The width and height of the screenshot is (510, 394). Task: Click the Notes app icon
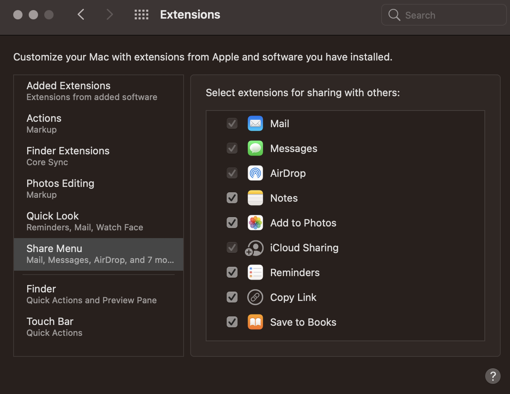[255, 198]
